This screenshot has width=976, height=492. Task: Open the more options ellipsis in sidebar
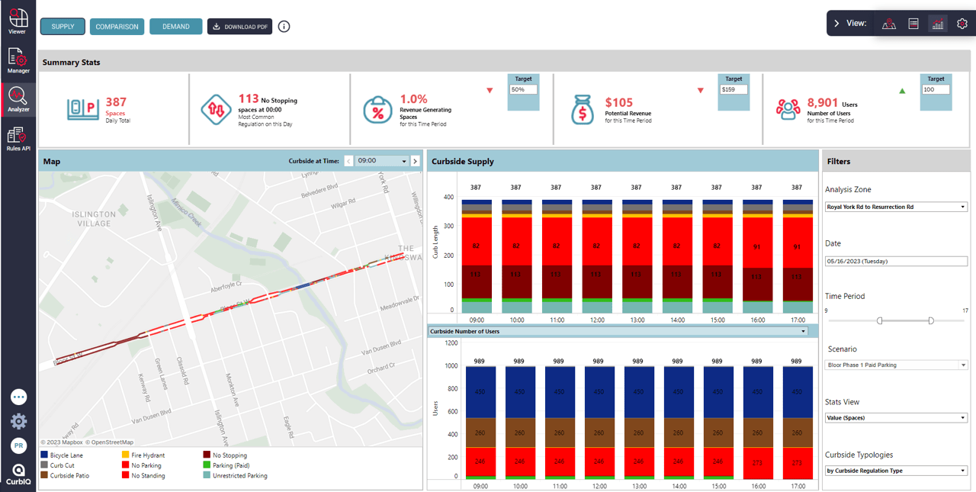(18, 397)
